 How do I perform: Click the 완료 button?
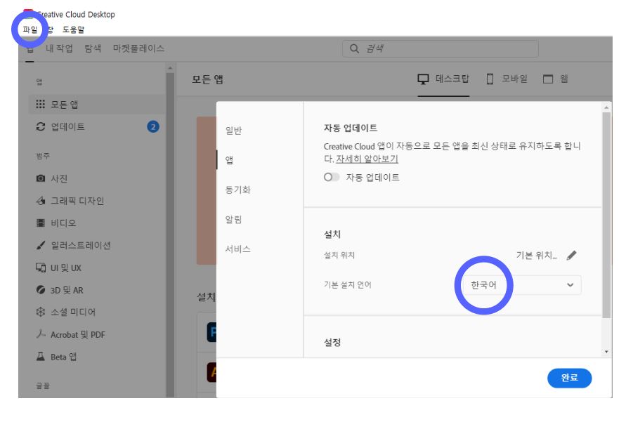click(x=569, y=378)
